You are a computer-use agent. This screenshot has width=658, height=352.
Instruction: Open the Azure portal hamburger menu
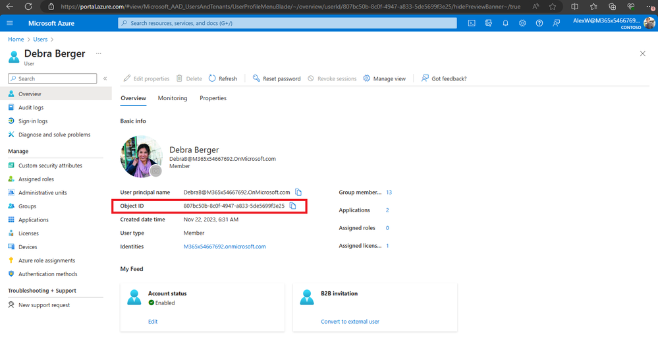pyautogui.click(x=10, y=23)
